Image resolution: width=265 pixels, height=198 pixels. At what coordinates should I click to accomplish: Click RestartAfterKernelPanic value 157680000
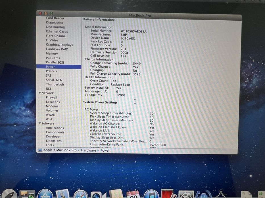pyautogui.click(x=158, y=145)
